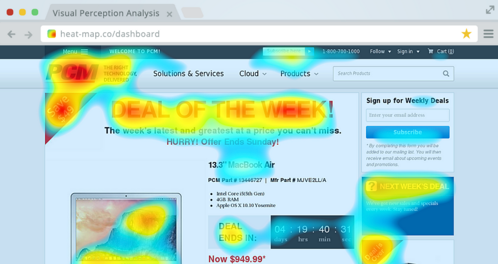Click the DEAL ENDS IN: label
Image resolution: width=498 pixels, height=264 pixels.
[237, 232]
